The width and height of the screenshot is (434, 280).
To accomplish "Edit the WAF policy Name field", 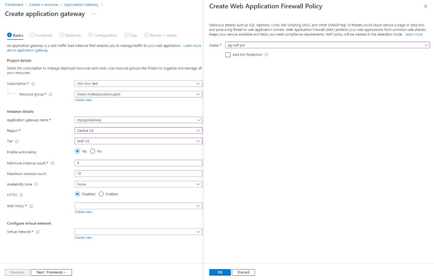I will coord(325,45).
